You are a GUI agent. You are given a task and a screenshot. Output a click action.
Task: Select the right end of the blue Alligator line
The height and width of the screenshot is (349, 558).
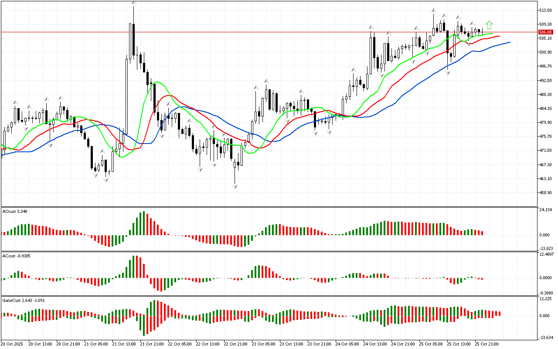tap(509, 42)
